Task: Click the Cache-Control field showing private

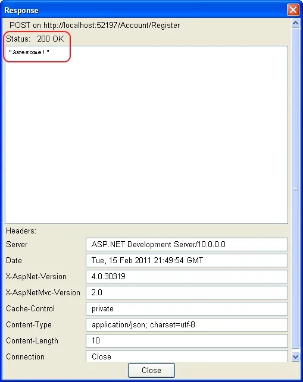Action: coord(187,308)
